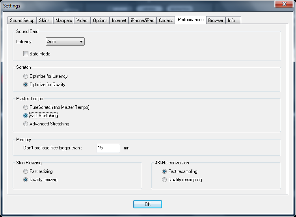Click the pre-load file size input field

[x=108, y=148]
